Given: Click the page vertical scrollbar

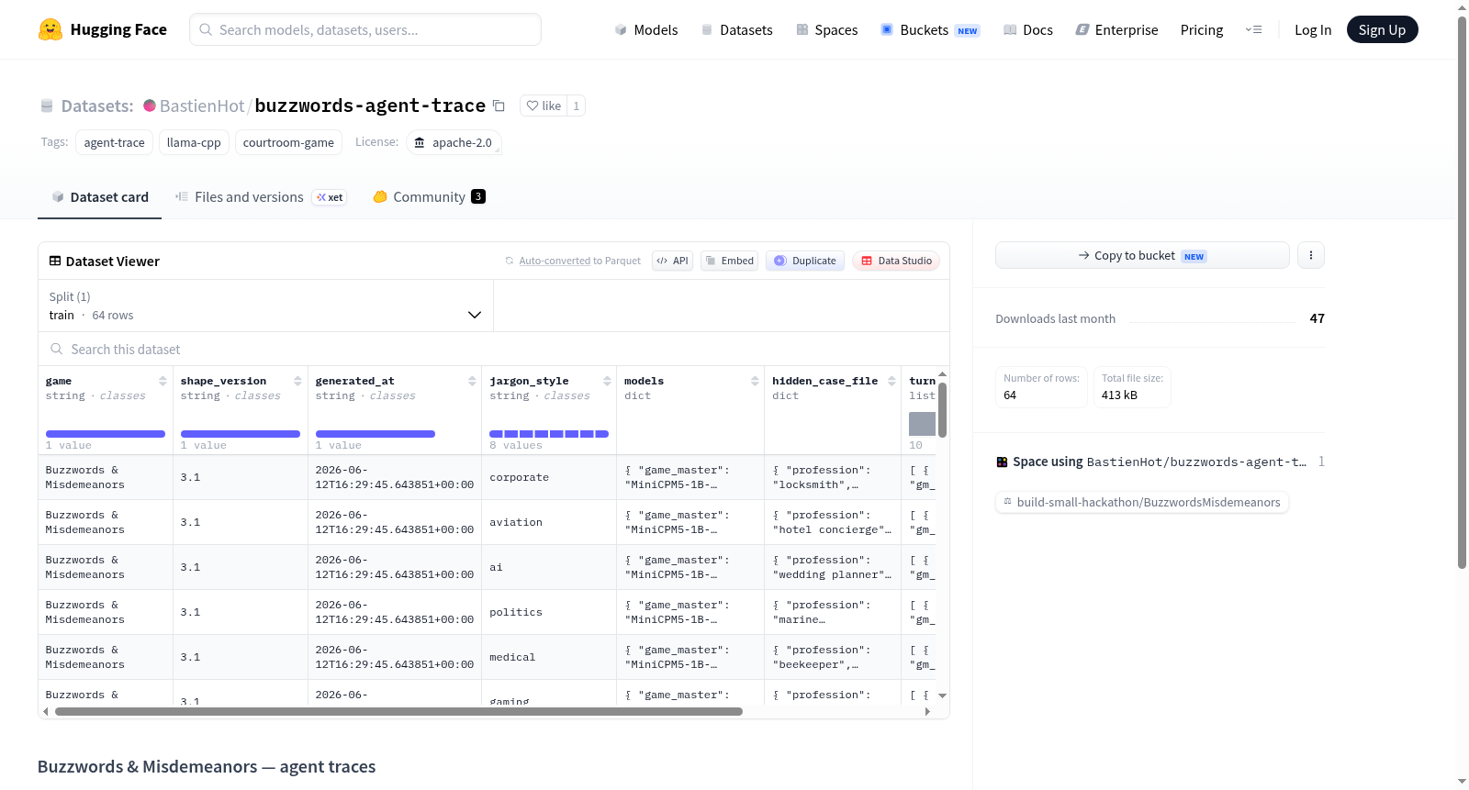Looking at the screenshot, I should pos(1462,292).
